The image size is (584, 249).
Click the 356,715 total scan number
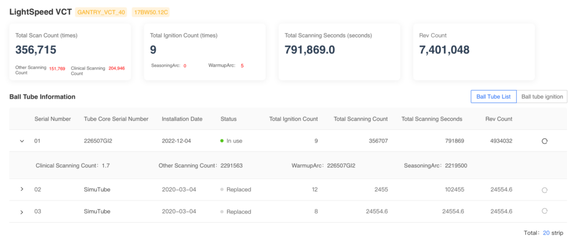pyautogui.click(x=36, y=50)
